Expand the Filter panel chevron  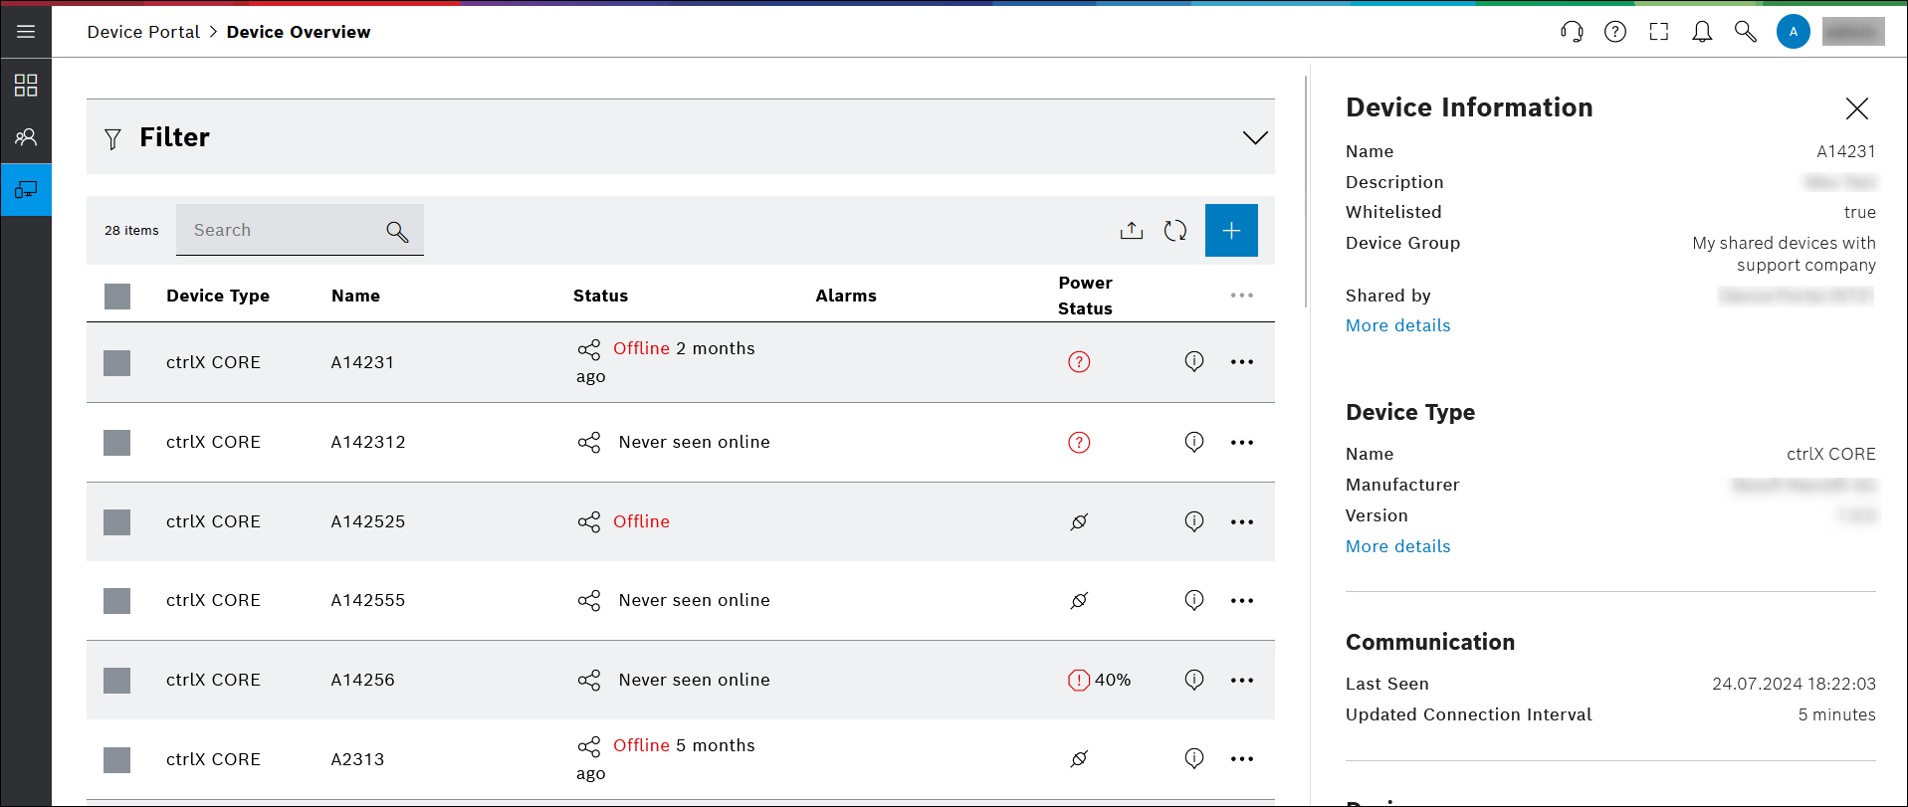coord(1255,137)
